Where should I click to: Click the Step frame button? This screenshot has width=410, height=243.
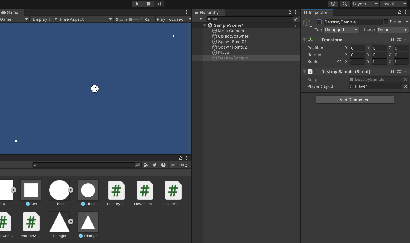(159, 4)
